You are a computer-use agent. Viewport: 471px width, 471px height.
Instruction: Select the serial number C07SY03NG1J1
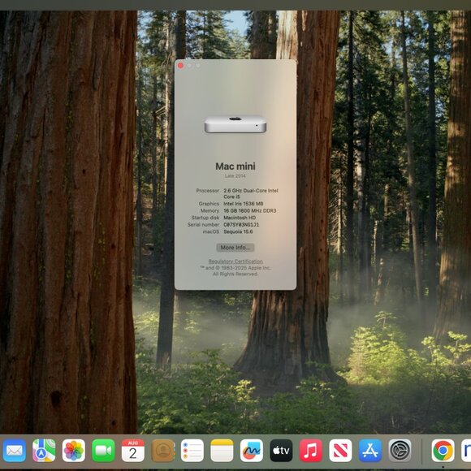pyautogui.click(x=241, y=225)
